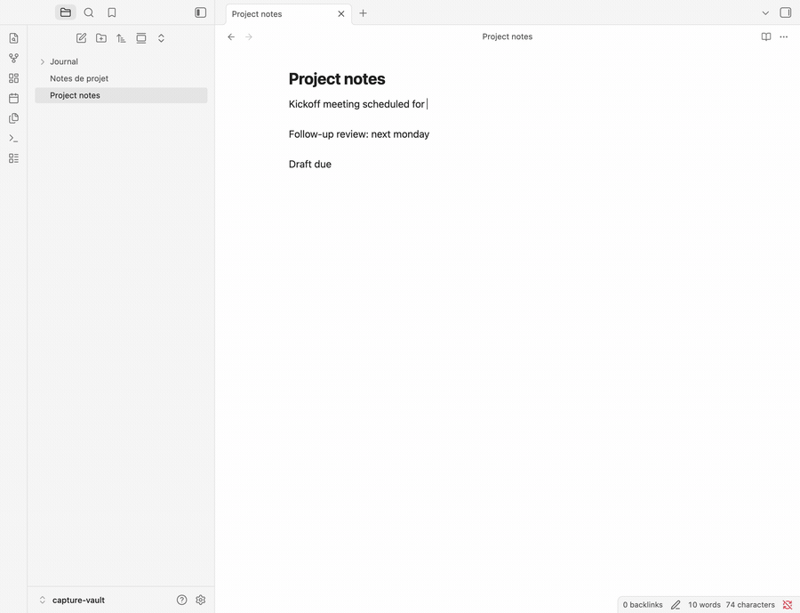The width and height of the screenshot is (800, 613).
Task: Open the more options menu
Action: point(784,36)
